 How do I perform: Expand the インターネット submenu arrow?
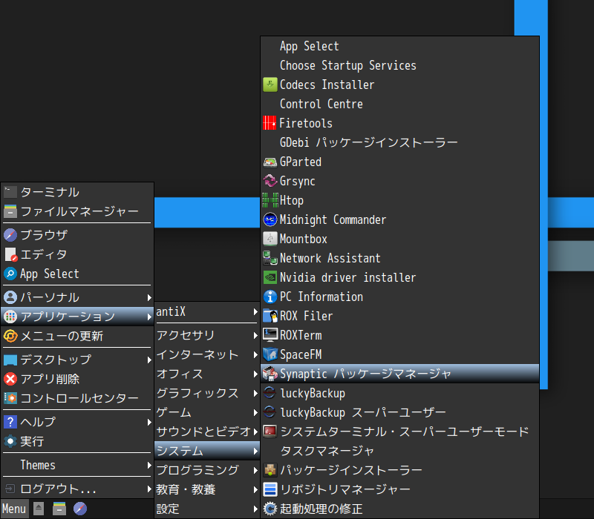click(x=255, y=355)
